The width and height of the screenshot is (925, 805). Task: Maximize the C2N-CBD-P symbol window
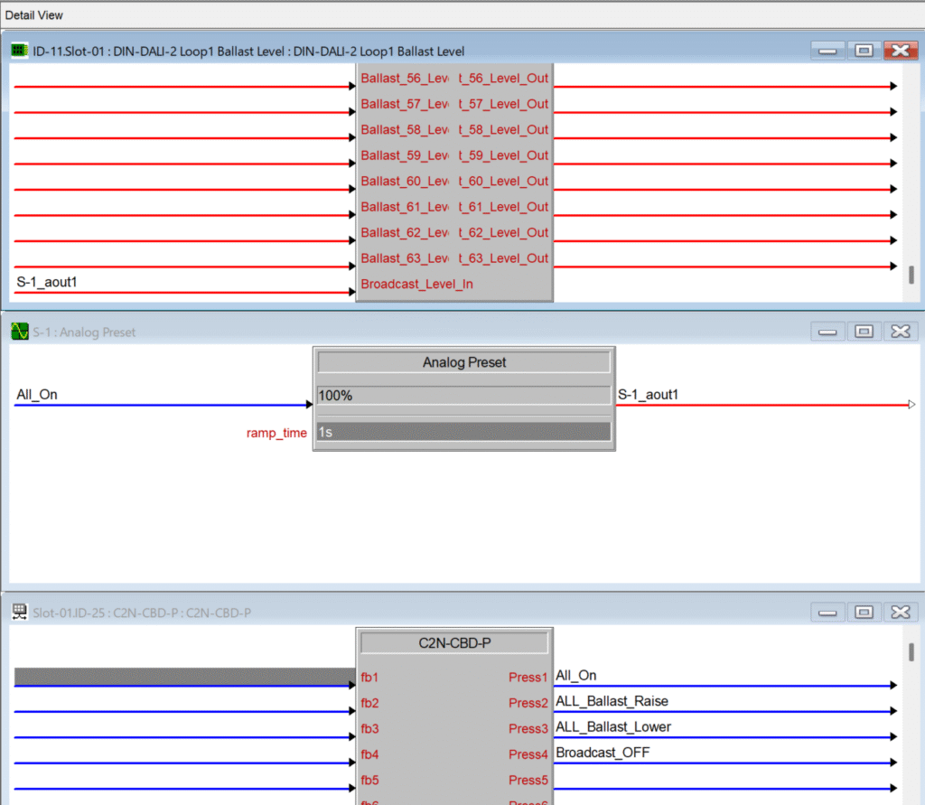pyautogui.click(x=863, y=612)
